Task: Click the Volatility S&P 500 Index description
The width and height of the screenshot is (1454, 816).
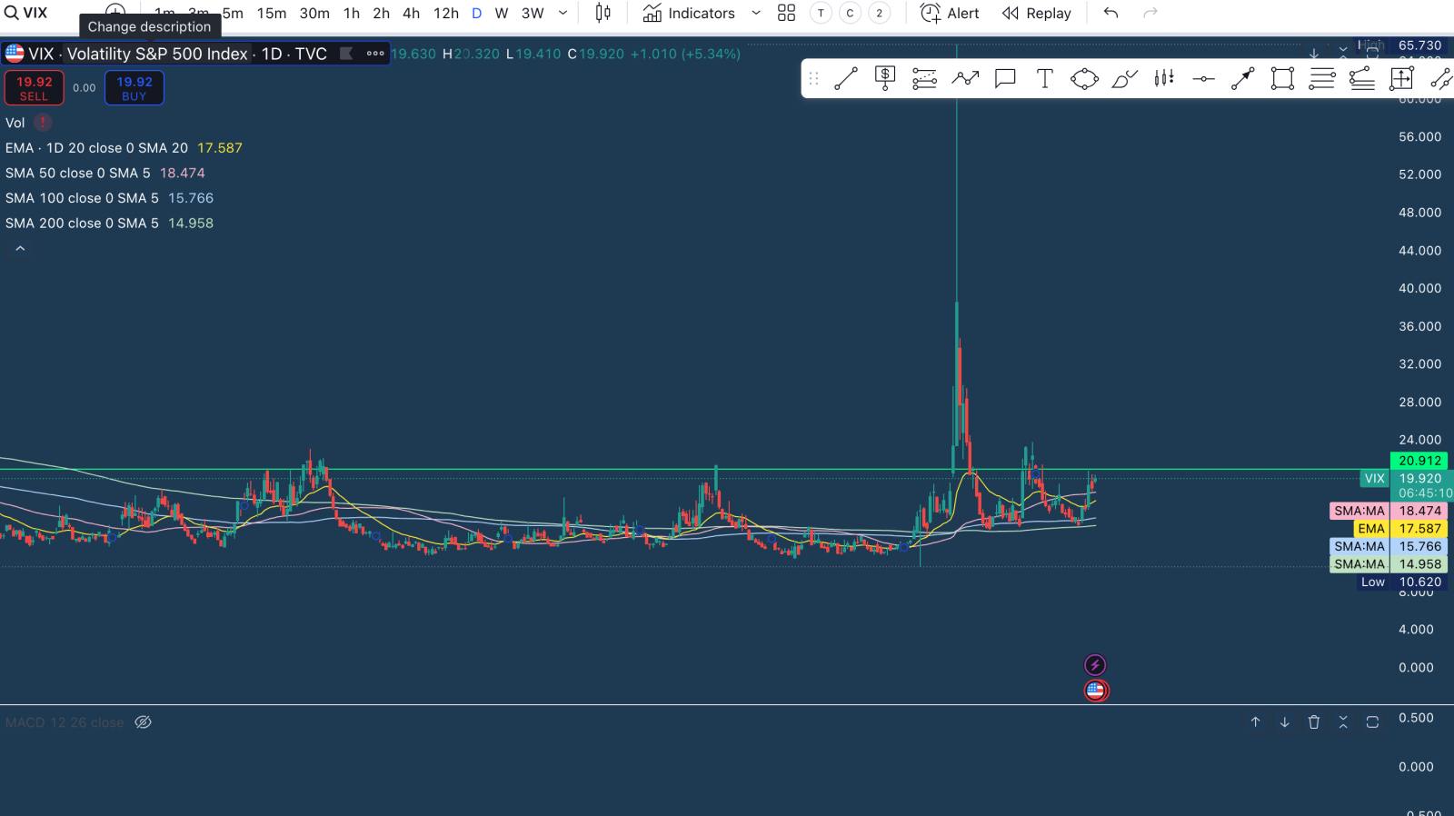Action: click(x=157, y=54)
